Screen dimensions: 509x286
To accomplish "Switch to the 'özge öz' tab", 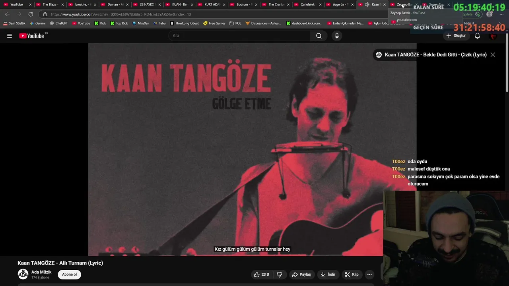I will [x=340, y=4].
